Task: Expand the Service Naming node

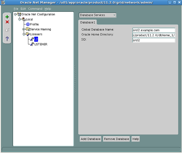Action: (24, 29)
